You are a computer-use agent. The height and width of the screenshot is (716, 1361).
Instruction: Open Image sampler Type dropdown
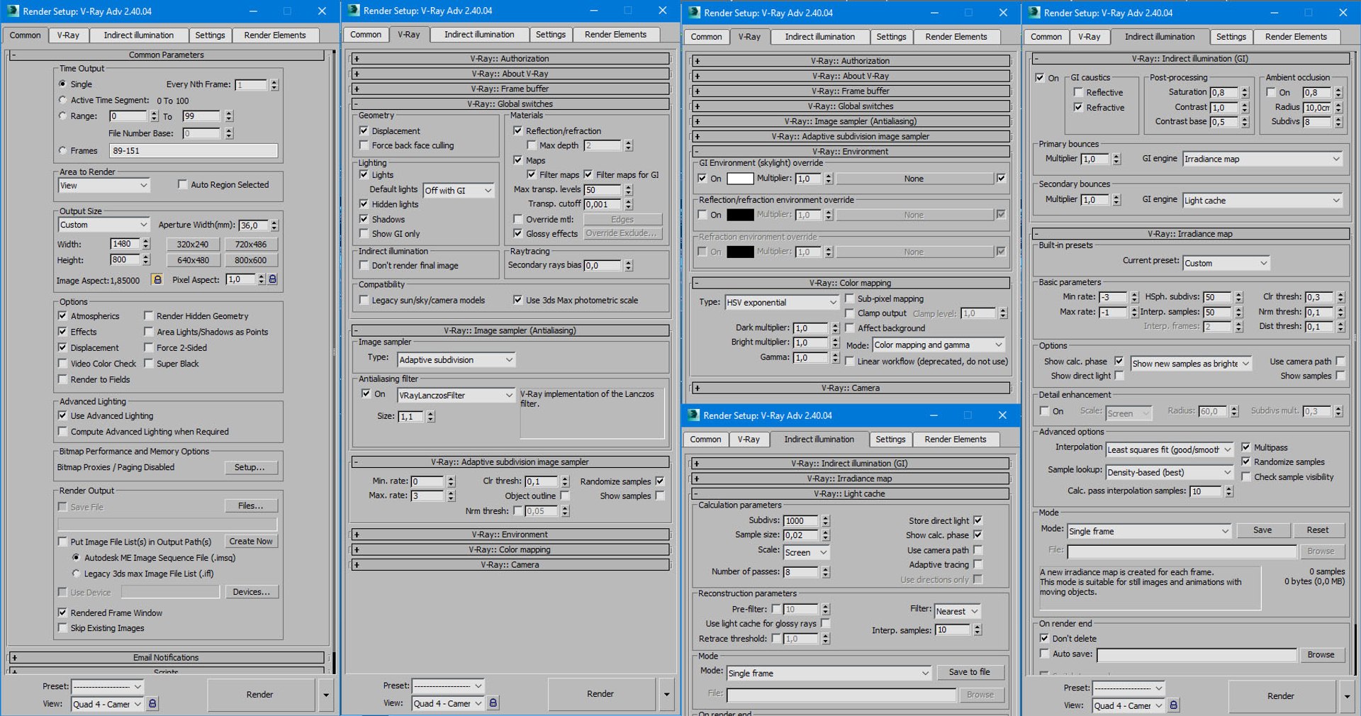457,360
